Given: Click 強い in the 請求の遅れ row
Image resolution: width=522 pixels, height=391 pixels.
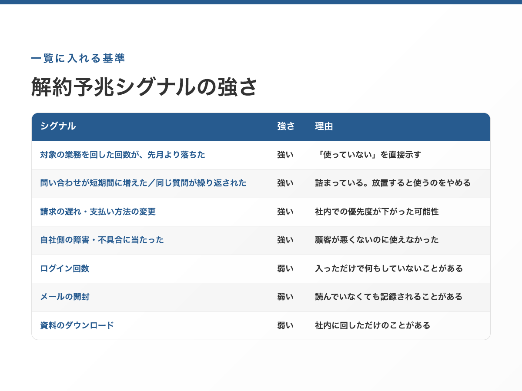Looking at the screenshot, I should [x=285, y=212].
